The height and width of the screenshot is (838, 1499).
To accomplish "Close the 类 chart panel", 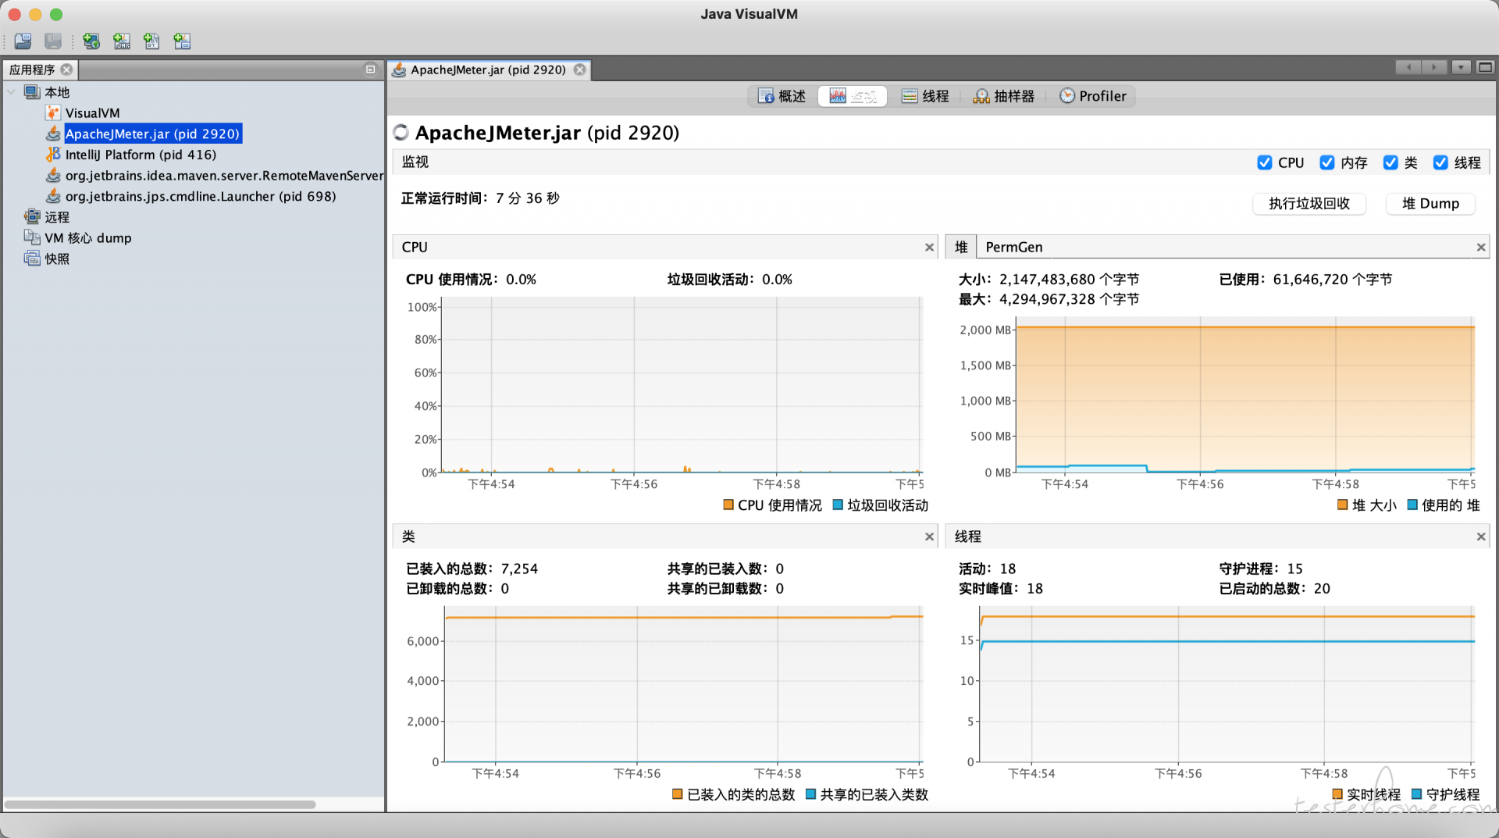I will (929, 537).
